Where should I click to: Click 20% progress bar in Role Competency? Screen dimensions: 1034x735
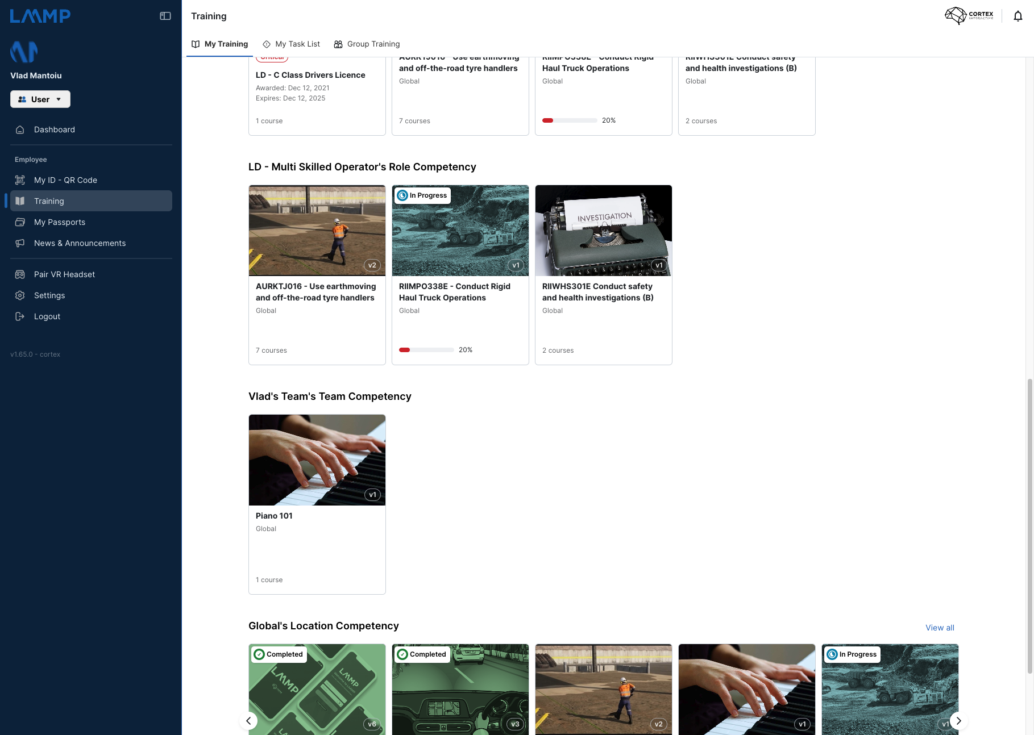[x=426, y=350]
